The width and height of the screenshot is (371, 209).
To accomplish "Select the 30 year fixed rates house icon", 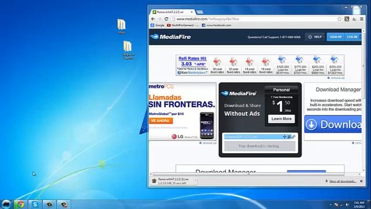I will [x=217, y=62].
